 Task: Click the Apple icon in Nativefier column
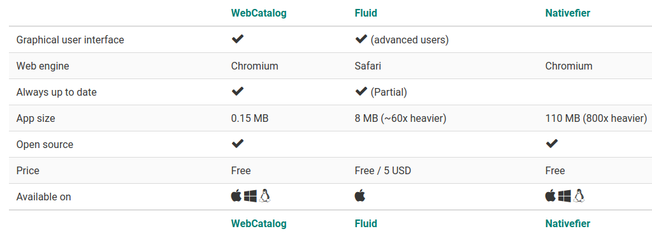click(x=551, y=195)
